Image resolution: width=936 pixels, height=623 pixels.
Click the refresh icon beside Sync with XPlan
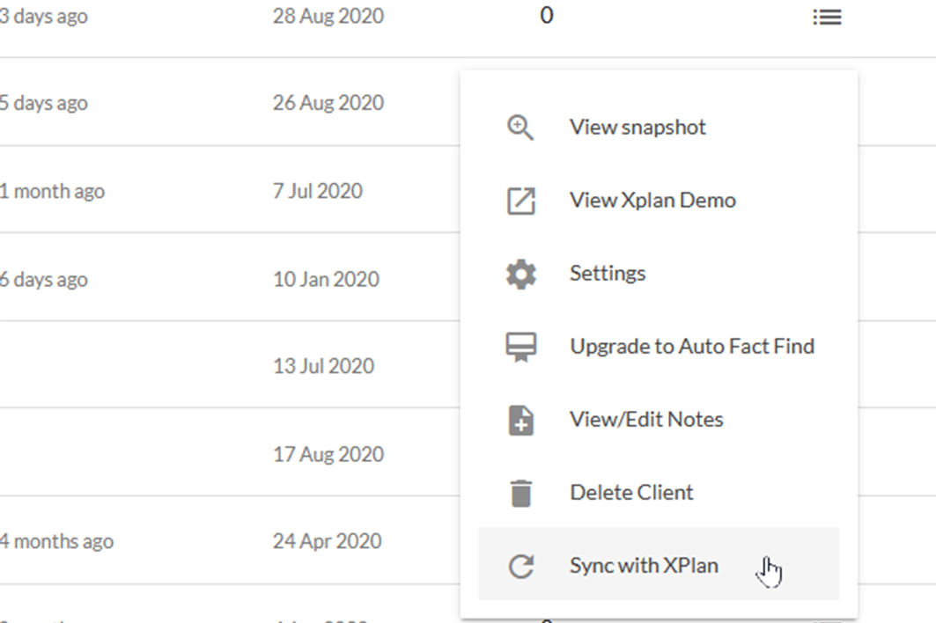(x=521, y=567)
